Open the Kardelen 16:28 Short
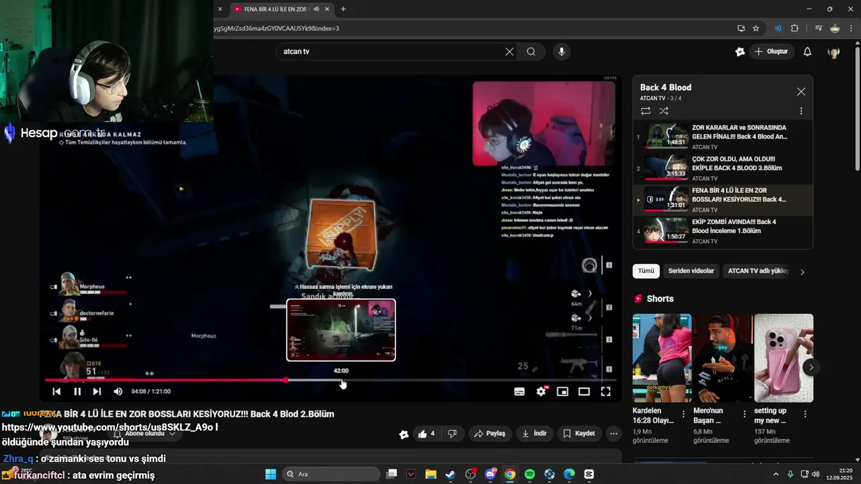The image size is (861, 484). [x=662, y=358]
